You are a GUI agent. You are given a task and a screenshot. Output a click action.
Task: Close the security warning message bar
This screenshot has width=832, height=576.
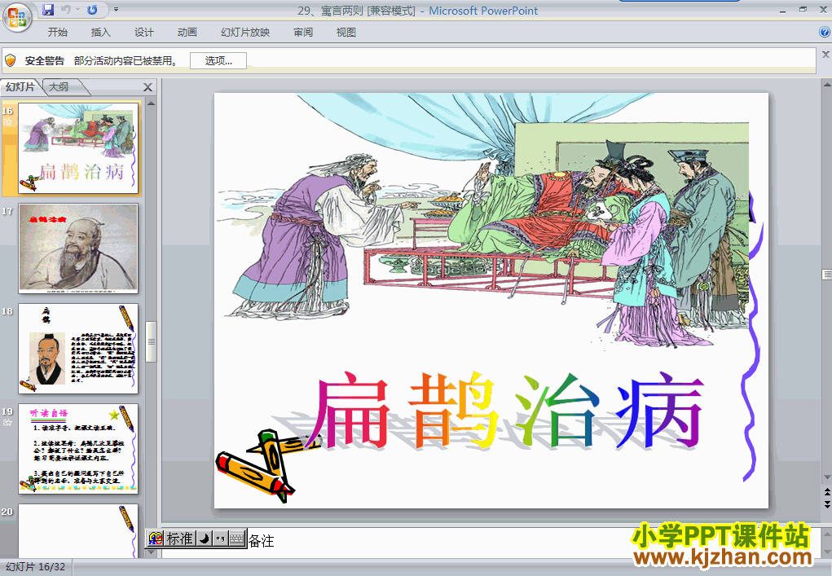(825, 55)
